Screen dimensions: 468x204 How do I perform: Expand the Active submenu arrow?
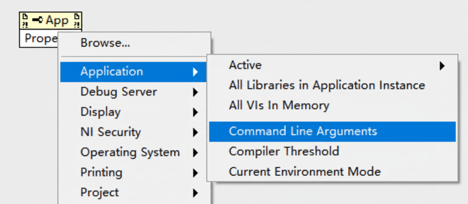coord(441,66)
